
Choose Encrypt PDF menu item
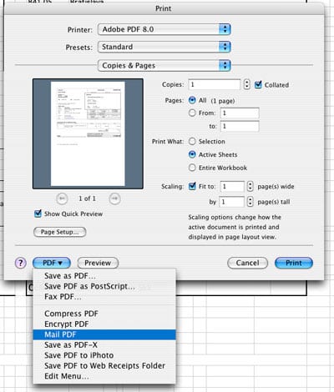(x=104, y=324)
